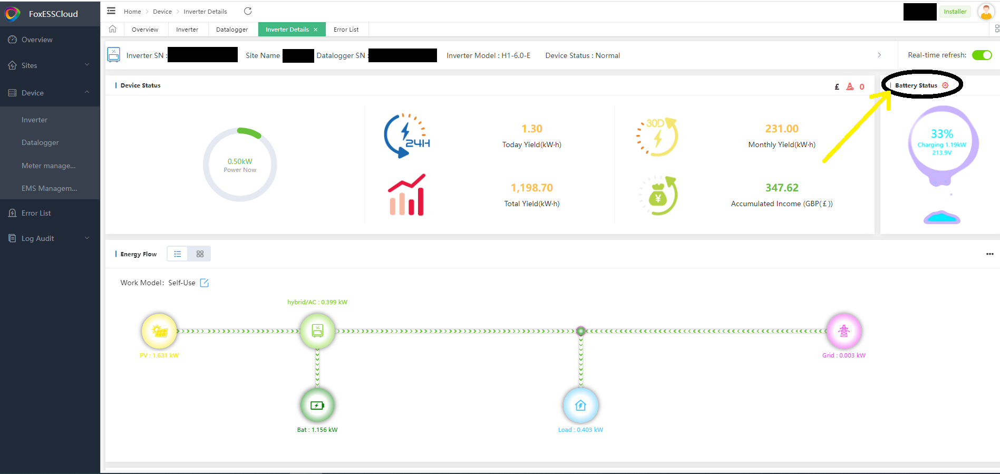Screen dimensions: 1000x474
Task: Click the page refresh icon
Action: click(x=248, y=11)
